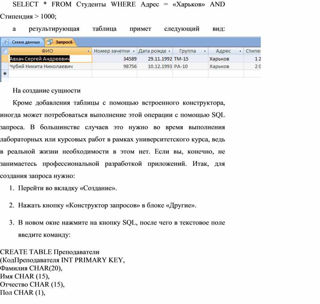Image resolution: width=320 pixels, height=304 pixels.
Task: Select the ФИО column header
Action: click(50, 51)
